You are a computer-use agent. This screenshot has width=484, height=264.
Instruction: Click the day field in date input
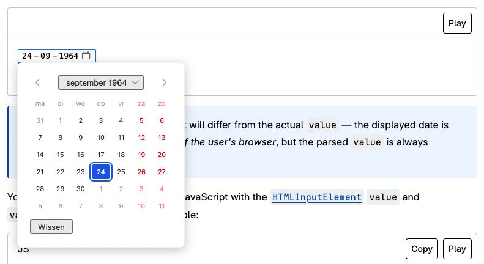pos(27,56)
